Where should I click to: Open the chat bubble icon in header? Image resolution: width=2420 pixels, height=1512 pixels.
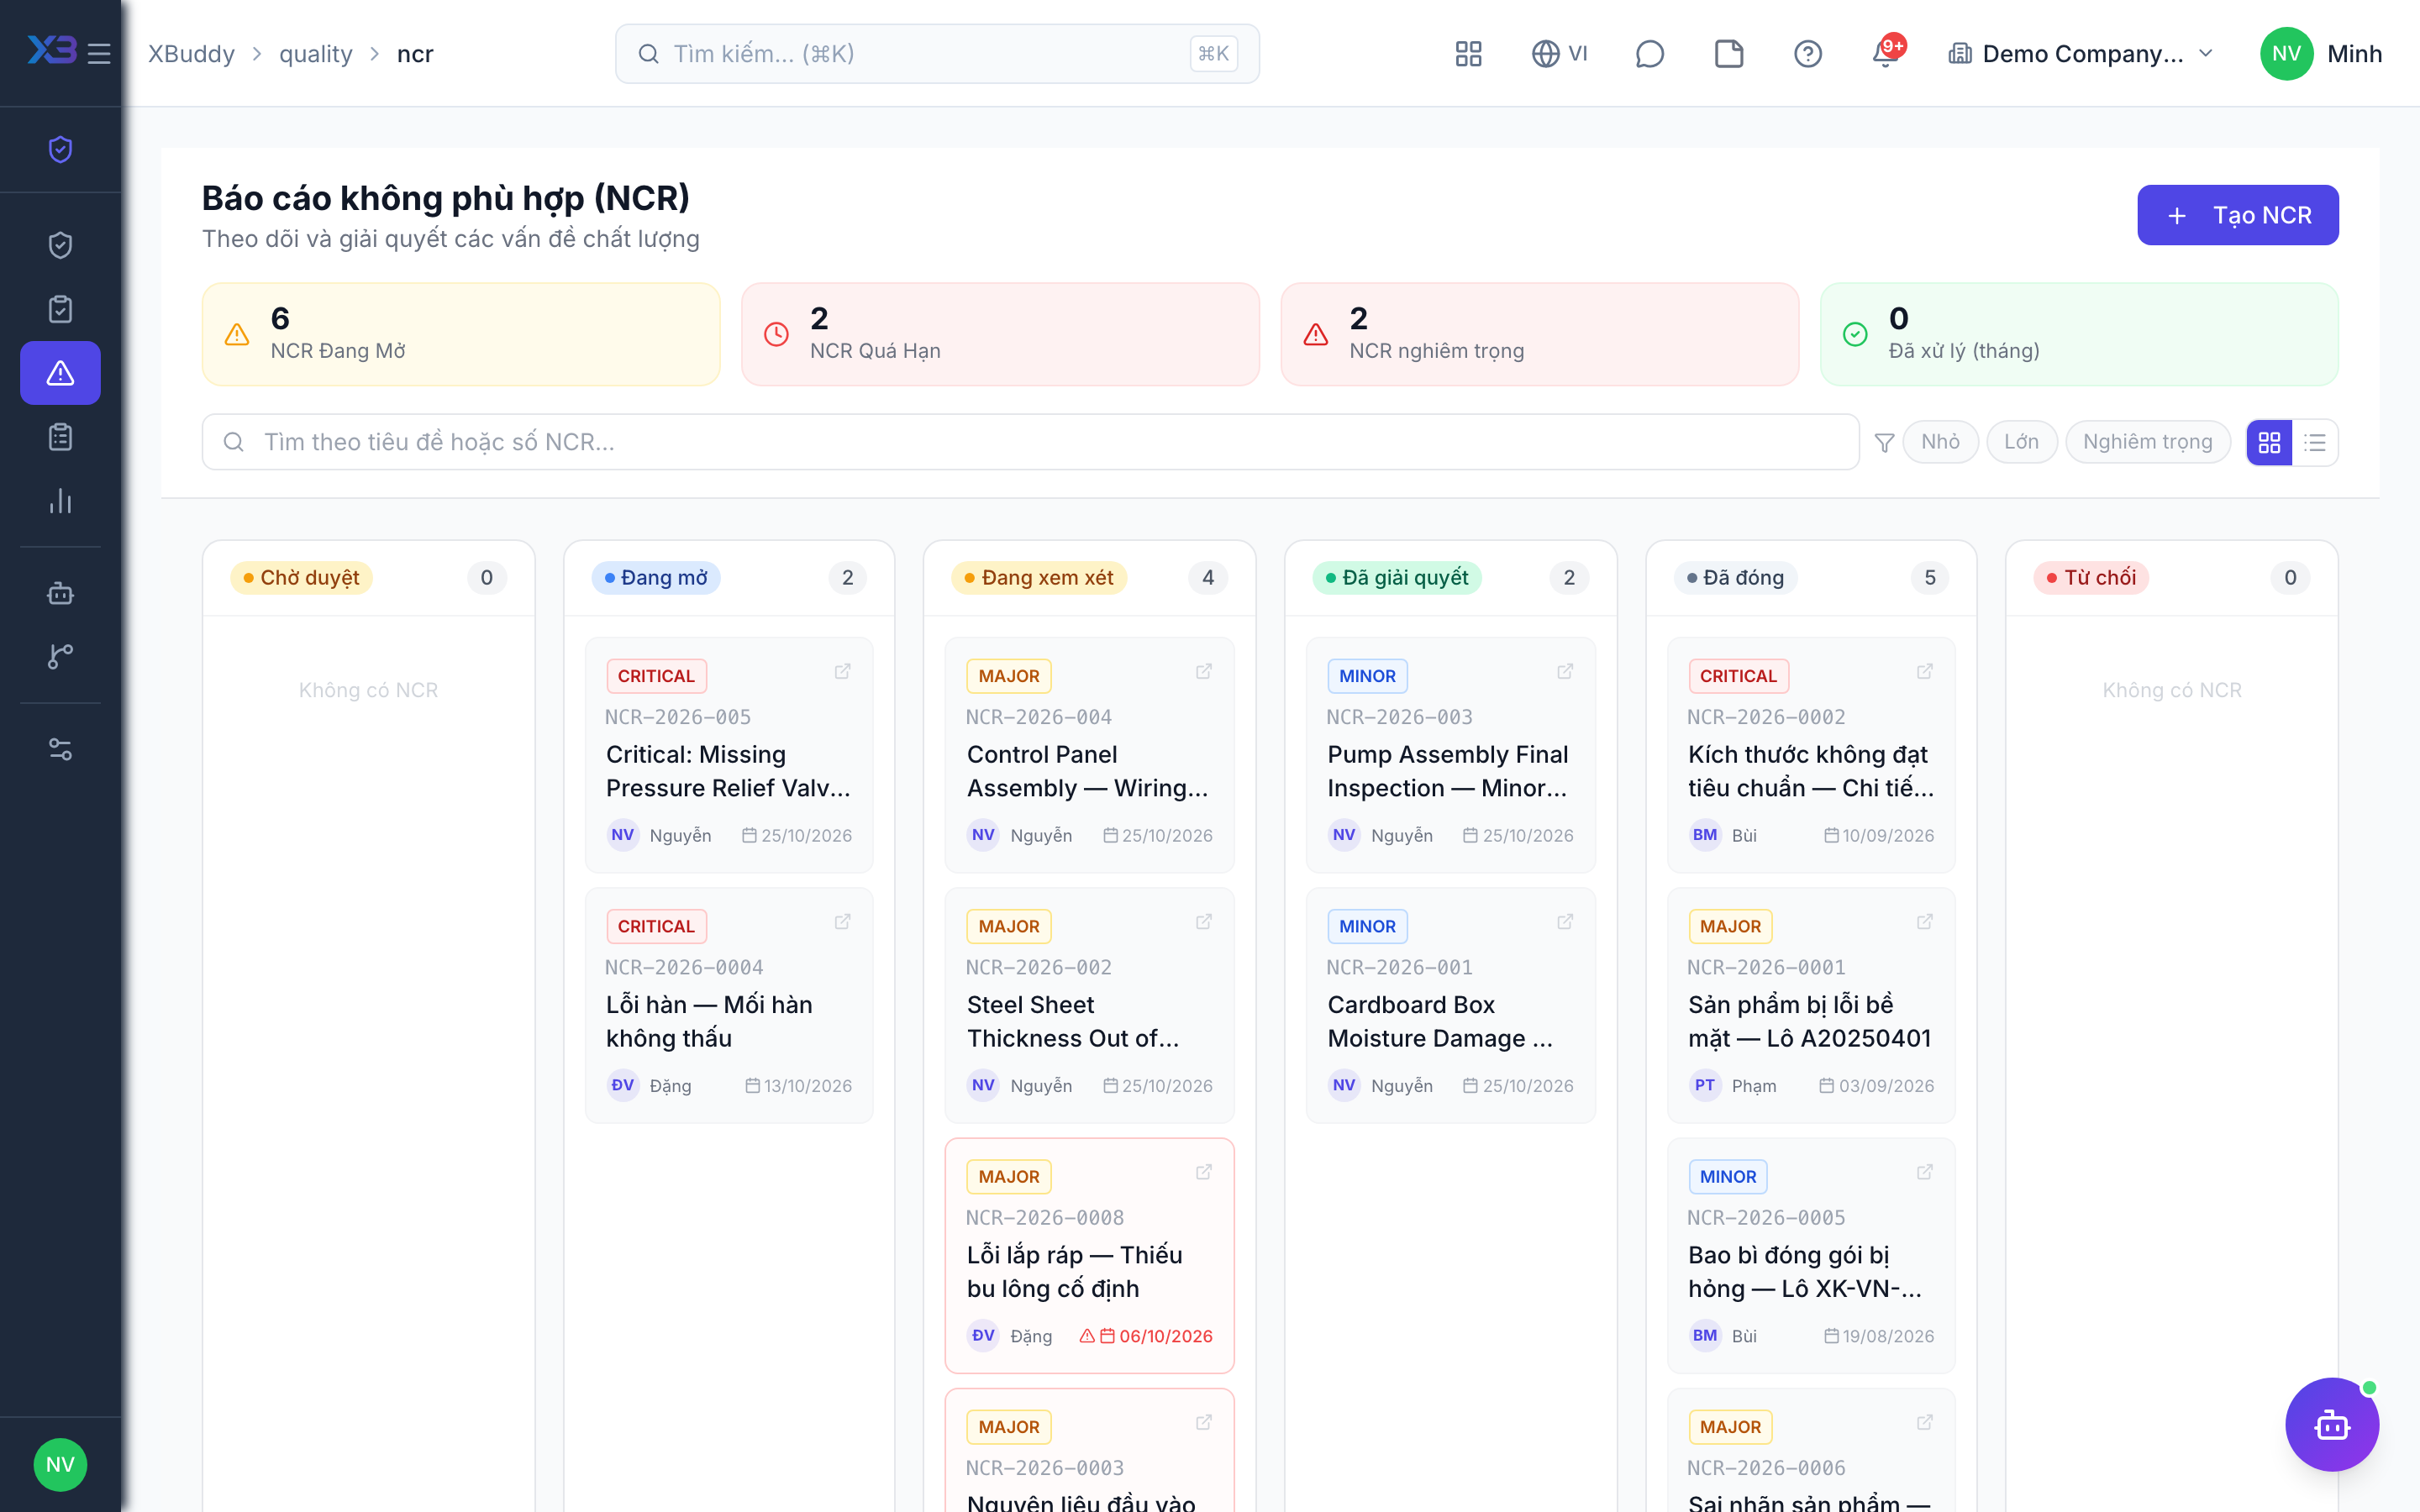(x=1649, y=53)
